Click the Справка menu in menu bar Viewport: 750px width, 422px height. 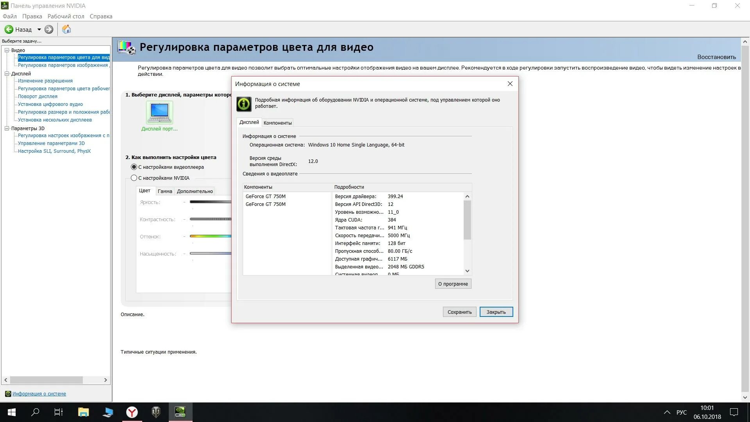tap(101, 16)
